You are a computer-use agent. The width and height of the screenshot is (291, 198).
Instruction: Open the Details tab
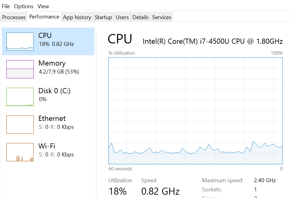[x=140, y=17]
